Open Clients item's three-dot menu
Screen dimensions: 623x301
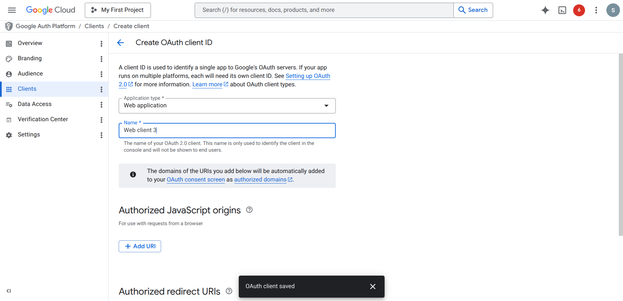[101, 89]
